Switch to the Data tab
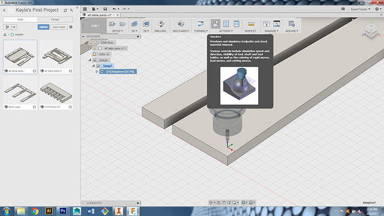Screen dimensions: 384x216 tap(21, 19)
